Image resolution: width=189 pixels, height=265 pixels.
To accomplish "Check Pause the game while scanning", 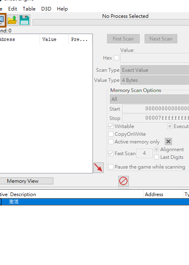I will pos(111,167).
